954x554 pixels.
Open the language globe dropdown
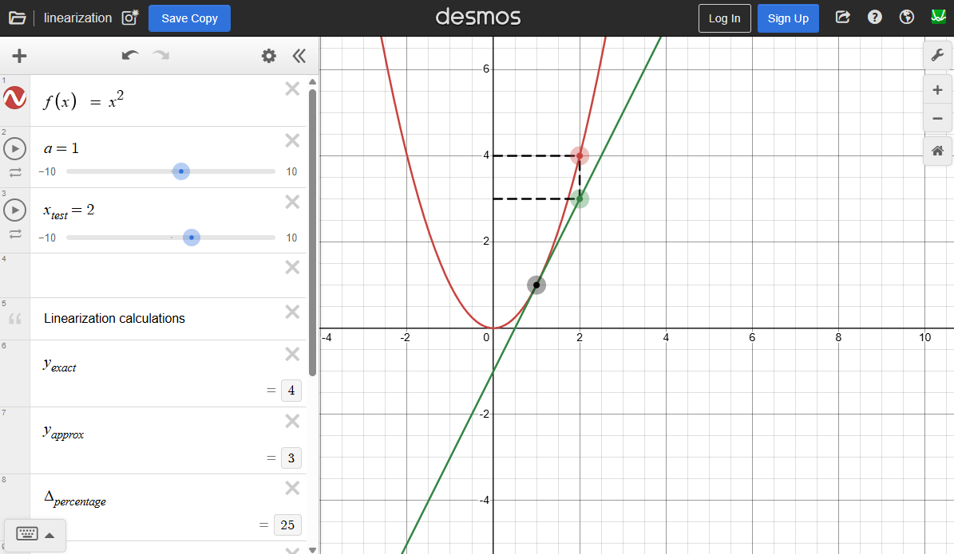(x=906, y=18)
